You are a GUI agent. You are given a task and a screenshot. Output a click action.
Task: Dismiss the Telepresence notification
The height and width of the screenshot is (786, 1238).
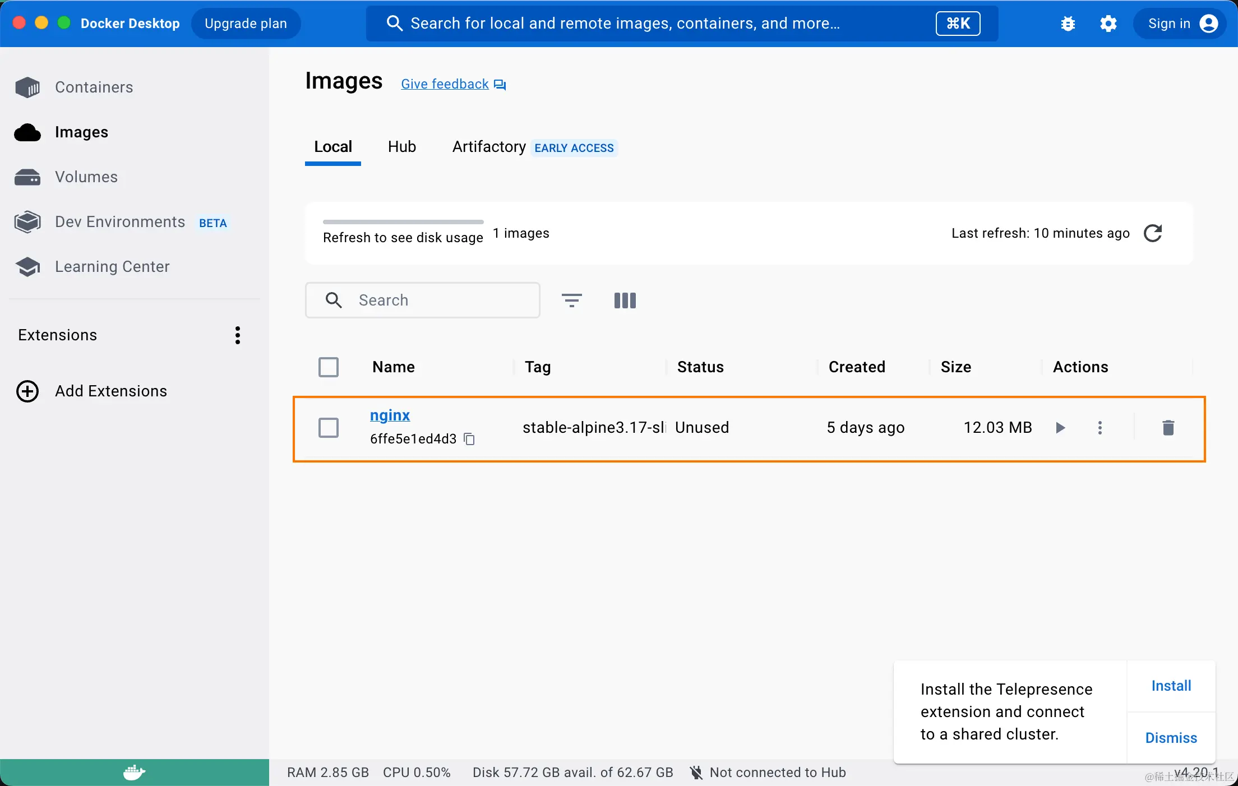(x=1171, y=738)
